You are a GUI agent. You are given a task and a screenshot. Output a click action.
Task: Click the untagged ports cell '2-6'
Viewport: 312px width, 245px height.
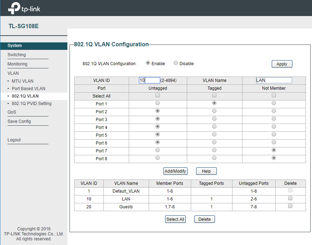(x=254, y=199)
